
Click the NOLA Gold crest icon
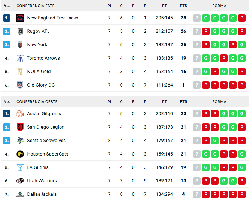click(x=20, y=72)
